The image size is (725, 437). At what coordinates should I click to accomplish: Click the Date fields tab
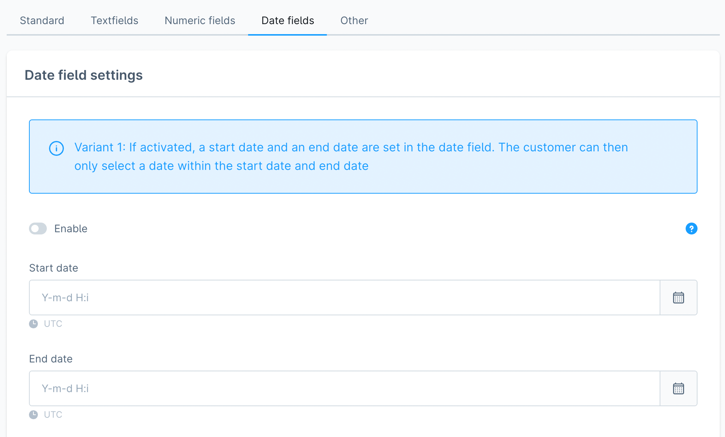coord(287,20)
